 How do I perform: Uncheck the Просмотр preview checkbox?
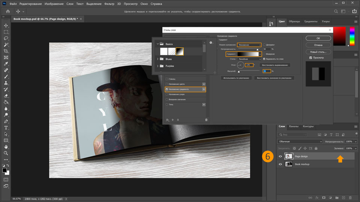[x=310, y=58]
